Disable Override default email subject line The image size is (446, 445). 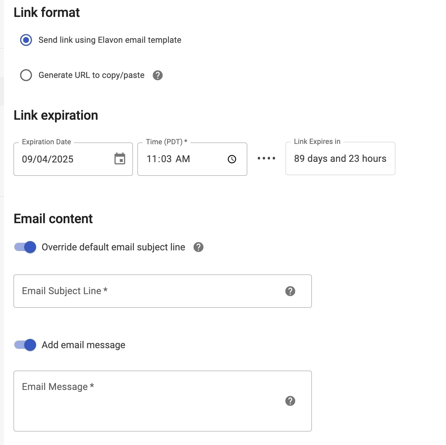[25, 247]
